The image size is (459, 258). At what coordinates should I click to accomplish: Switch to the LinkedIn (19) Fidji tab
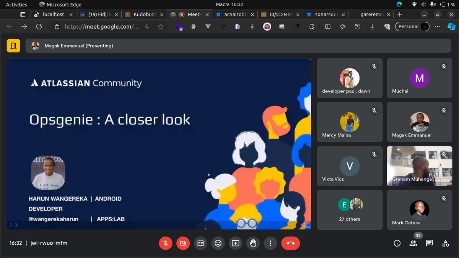pyautogui.click(x=99, y=15)
